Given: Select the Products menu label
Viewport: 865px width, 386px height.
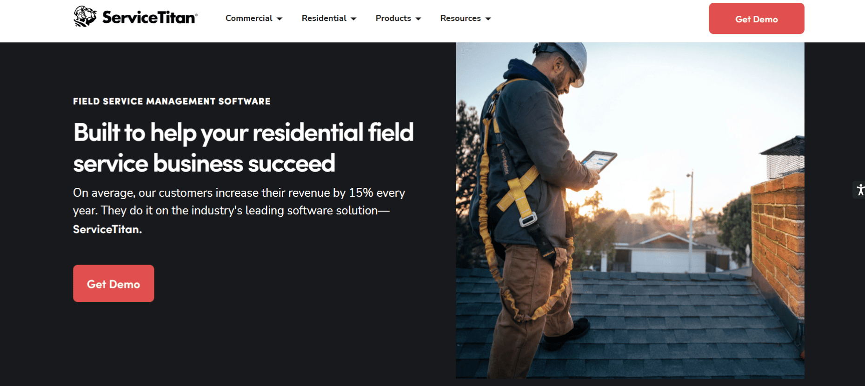Looking at the screenshot, I should click(393, 18).
